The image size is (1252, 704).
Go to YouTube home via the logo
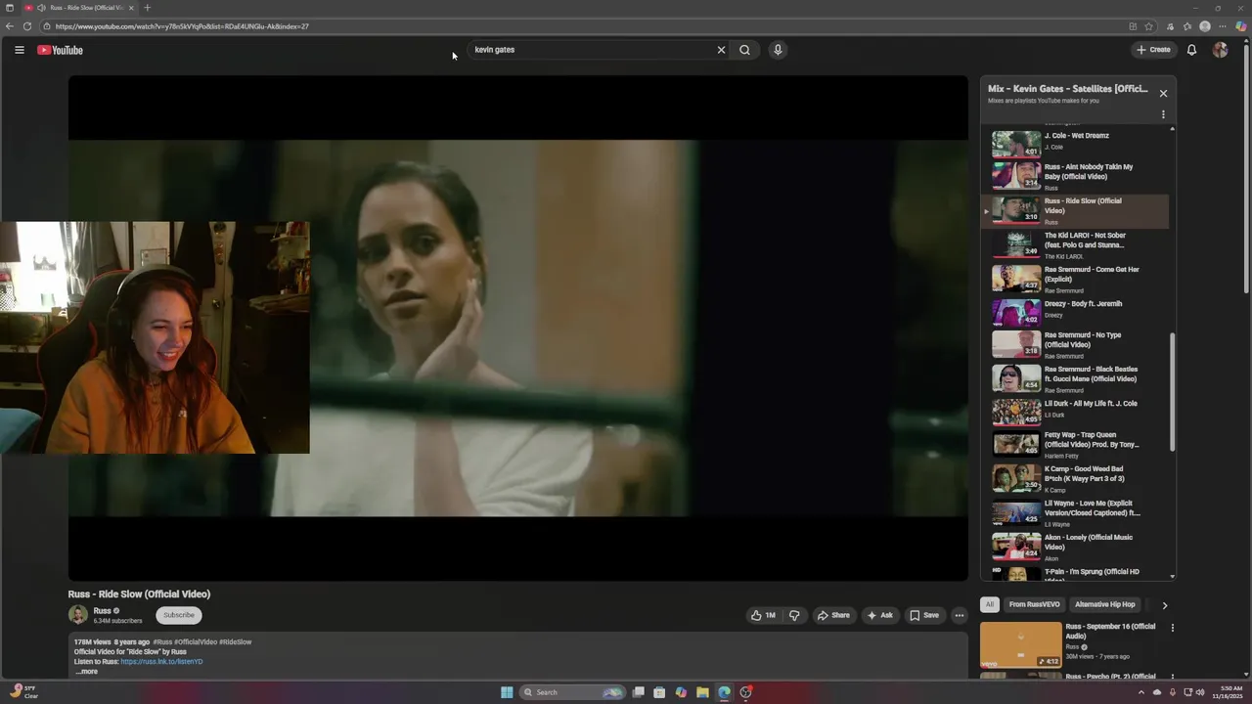point(60,50)
